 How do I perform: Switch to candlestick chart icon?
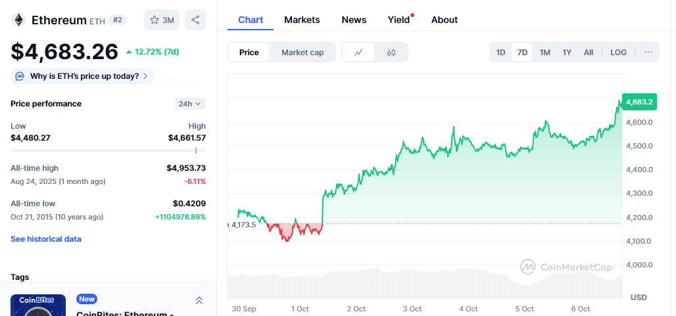point(391,53)
